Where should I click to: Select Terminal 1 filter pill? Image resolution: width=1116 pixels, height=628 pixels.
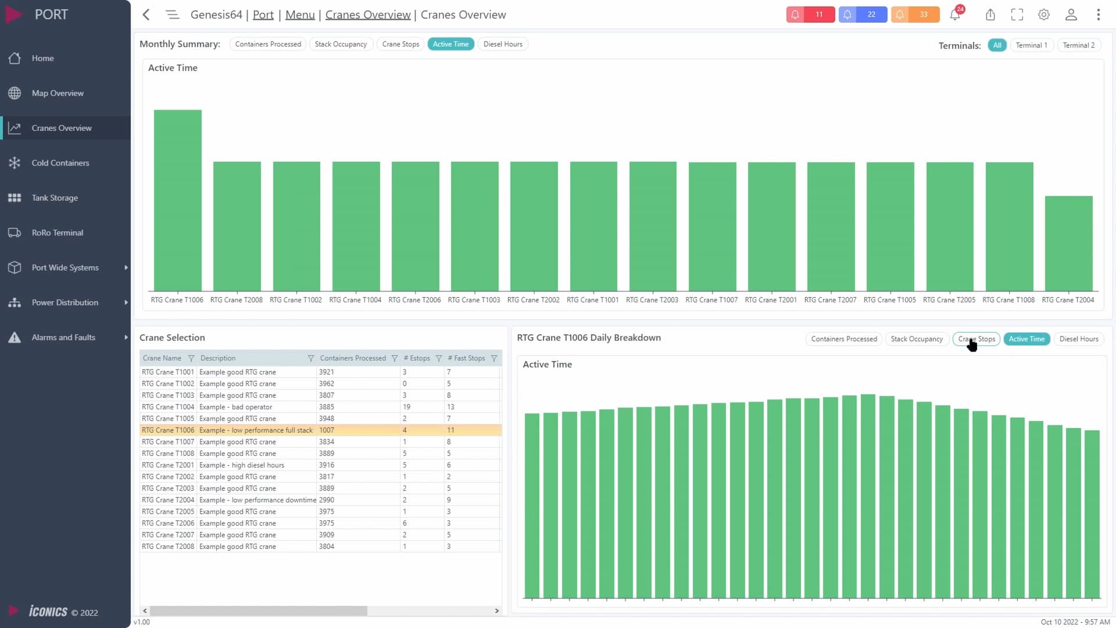tap(1031, 45)
